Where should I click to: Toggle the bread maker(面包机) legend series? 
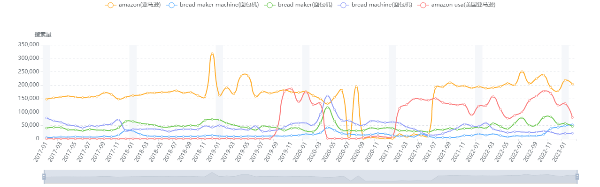tap(299, 5)
